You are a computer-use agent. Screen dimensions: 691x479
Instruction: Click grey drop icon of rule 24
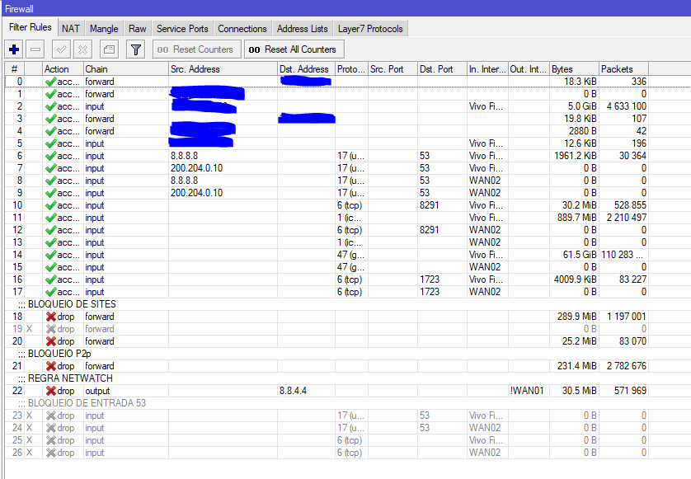tap(51, 427)
